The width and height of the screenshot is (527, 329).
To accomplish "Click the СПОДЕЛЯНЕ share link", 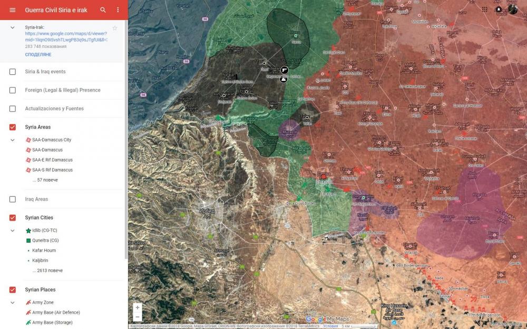I will pos(38,55).
